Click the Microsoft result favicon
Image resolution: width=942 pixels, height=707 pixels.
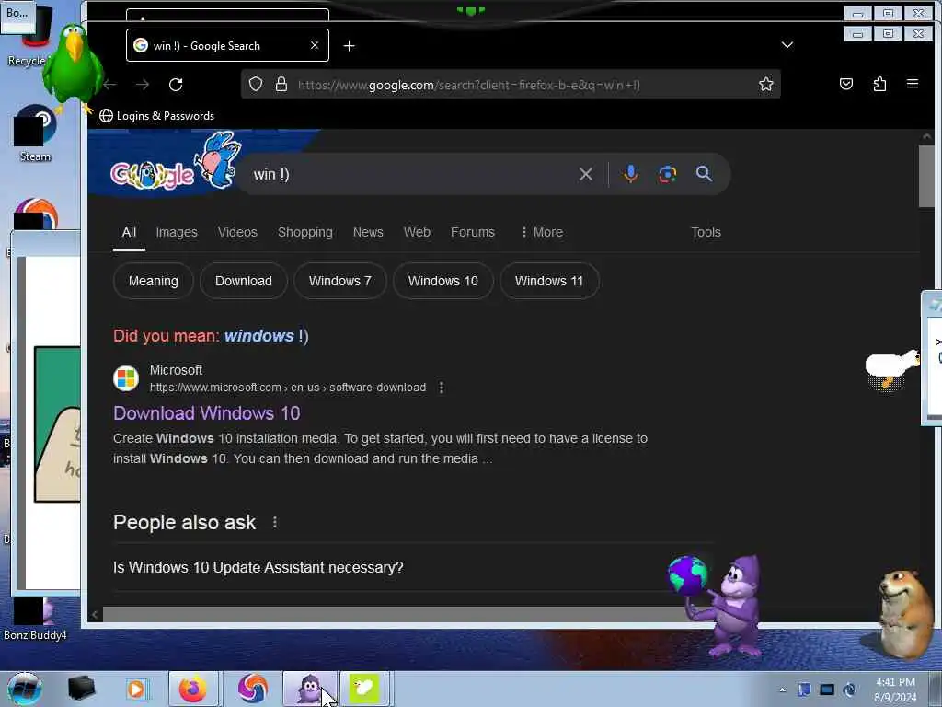click(126, 378)
